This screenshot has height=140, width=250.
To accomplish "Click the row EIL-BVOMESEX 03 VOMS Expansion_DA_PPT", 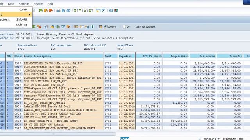I will click(125, 63).
